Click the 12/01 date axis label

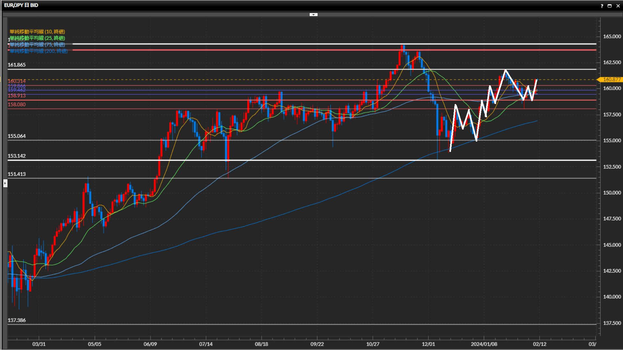point(428,344)
